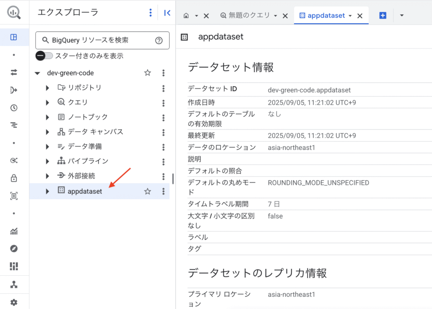Select ノートブック in explorer tree
Viewport: 432px width, 309px height.
point(88,117)
